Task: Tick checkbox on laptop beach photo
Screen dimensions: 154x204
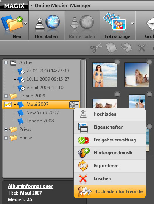Action: [x=149, y=62]
